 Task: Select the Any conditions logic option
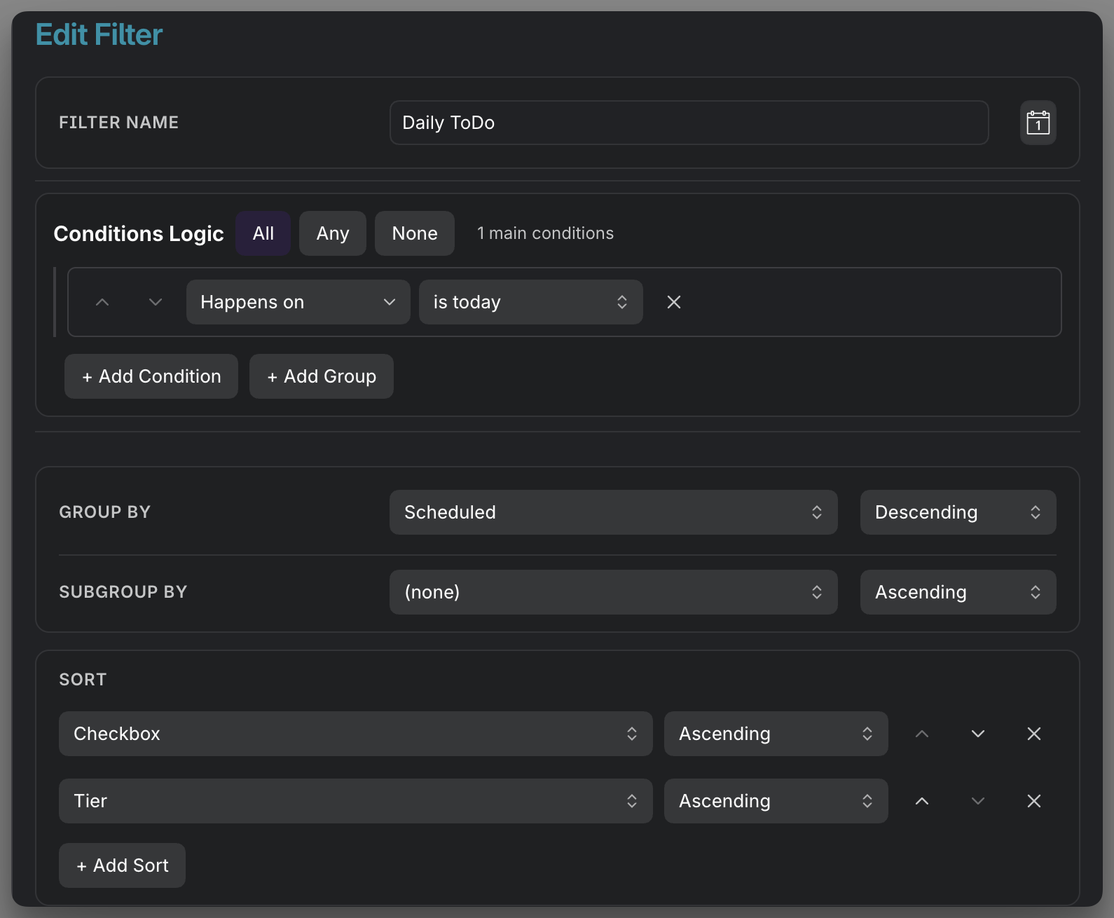pos(333,233)
